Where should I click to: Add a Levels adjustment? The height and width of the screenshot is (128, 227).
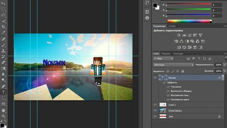184,35
